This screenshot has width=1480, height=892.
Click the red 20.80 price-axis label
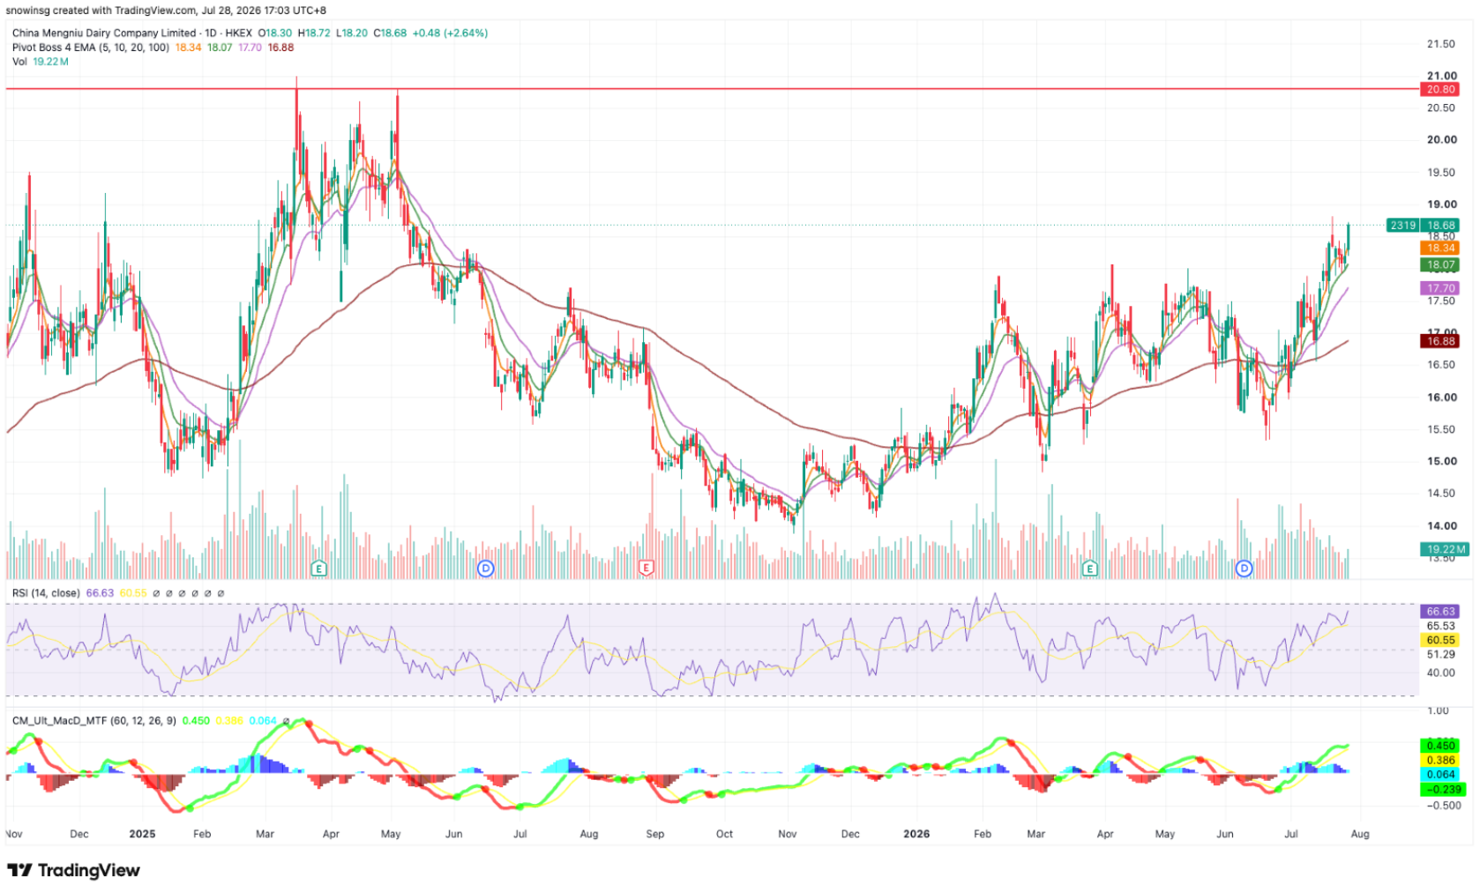[x=1440, y=89]
